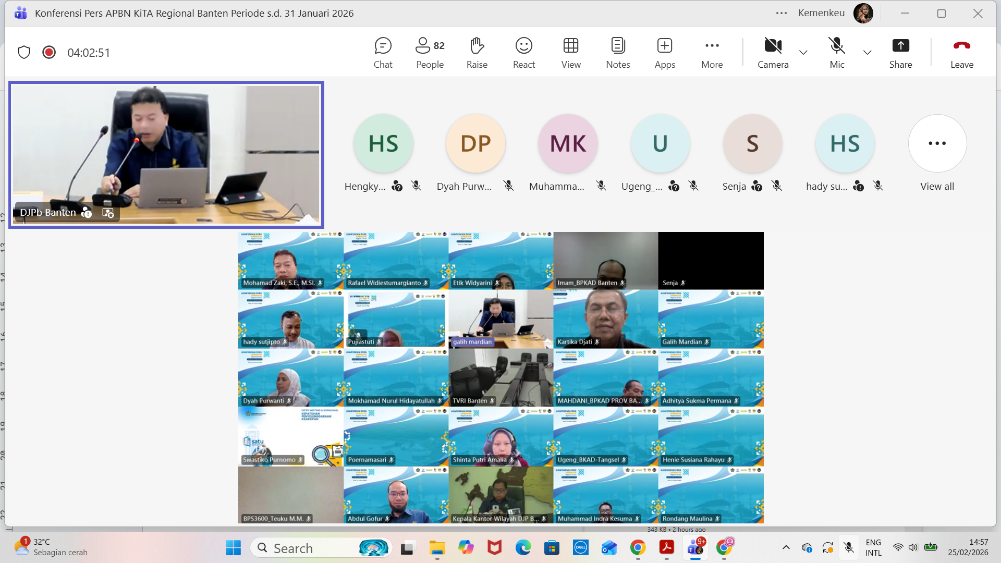Turn on the Camera
Image resolution: width=1001 pixels, height=563 pixels.
coord(773,53)
